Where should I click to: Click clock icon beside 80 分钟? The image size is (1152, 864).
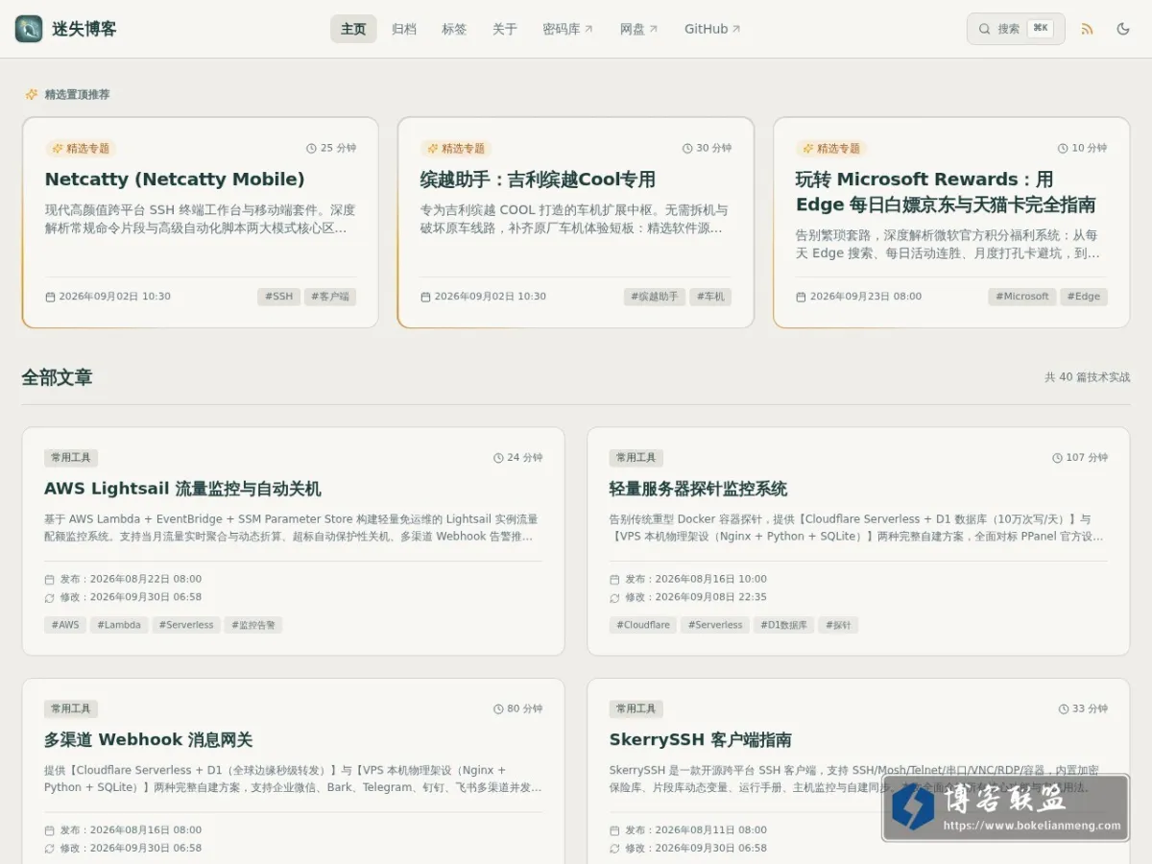[x=498, y=708]
